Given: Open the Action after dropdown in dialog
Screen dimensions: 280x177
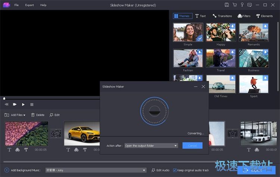Looking at the screenshot, I should (151, 146).
